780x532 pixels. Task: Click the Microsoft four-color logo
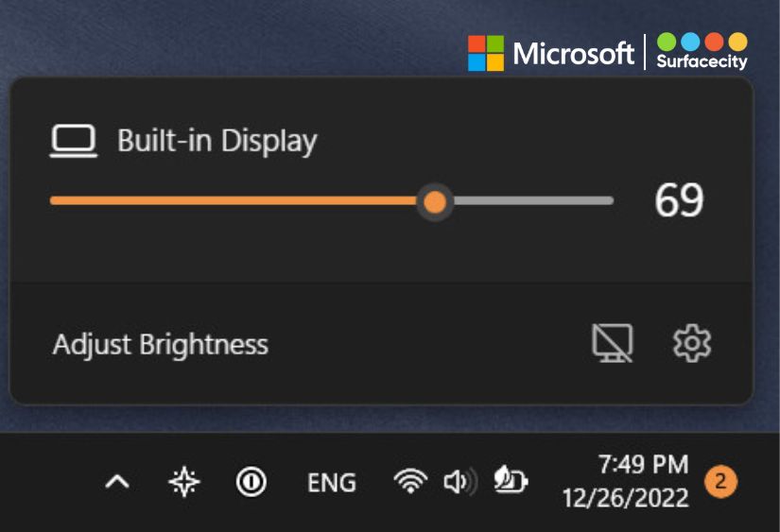pyautogui.click(x=486, y=53)
